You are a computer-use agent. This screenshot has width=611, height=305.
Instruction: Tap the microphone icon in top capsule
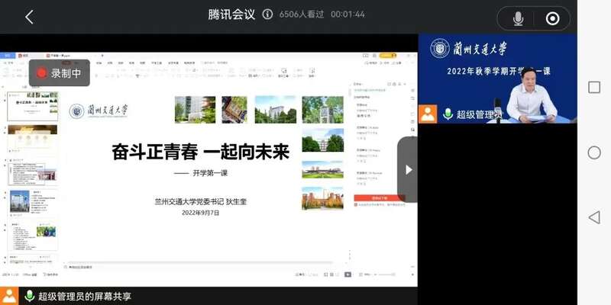[519, 18]
